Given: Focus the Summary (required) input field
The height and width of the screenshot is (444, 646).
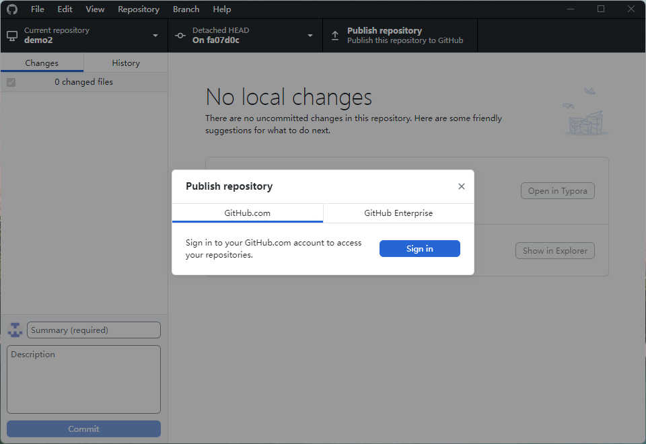Looking at the screenshot, I should point(94,330).
